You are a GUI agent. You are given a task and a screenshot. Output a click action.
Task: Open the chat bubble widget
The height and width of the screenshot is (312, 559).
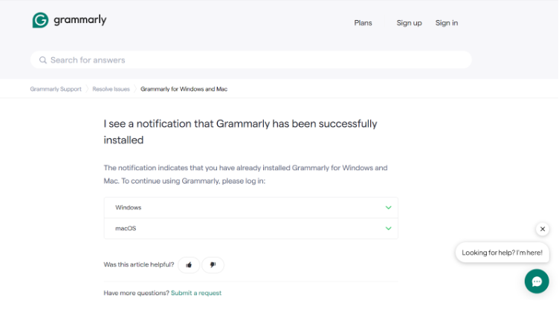[x=537, y=282]
